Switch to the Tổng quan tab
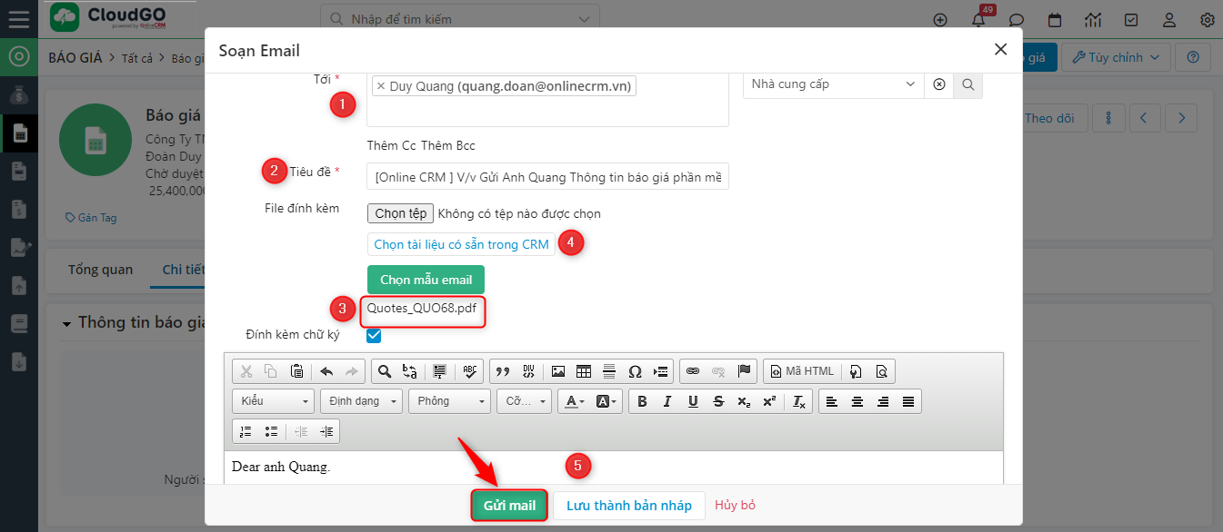The height and width of the screenshot is (532, 1223). (x=100, y=270)
